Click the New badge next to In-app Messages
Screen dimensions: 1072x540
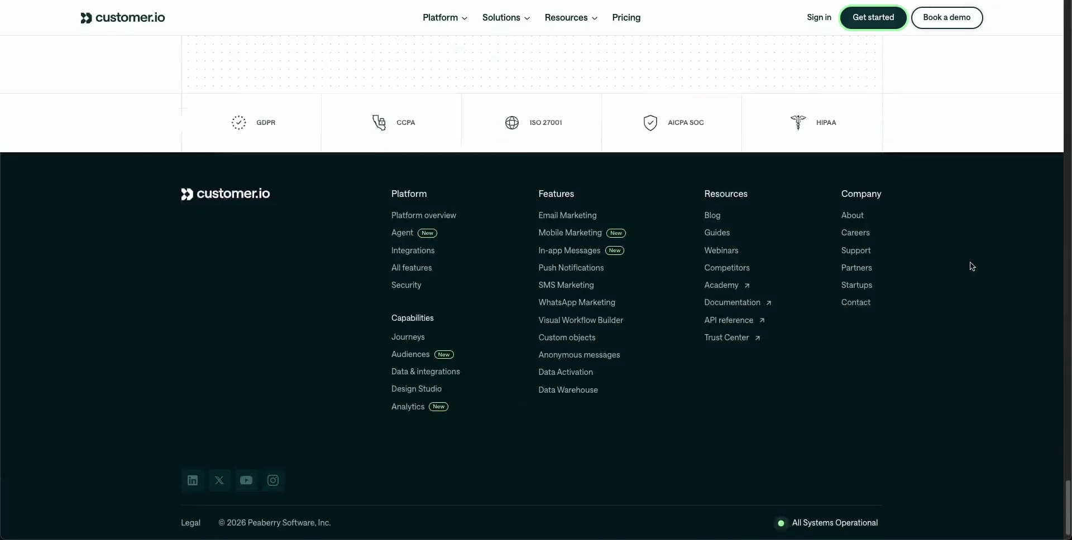(x=615, y=250)
